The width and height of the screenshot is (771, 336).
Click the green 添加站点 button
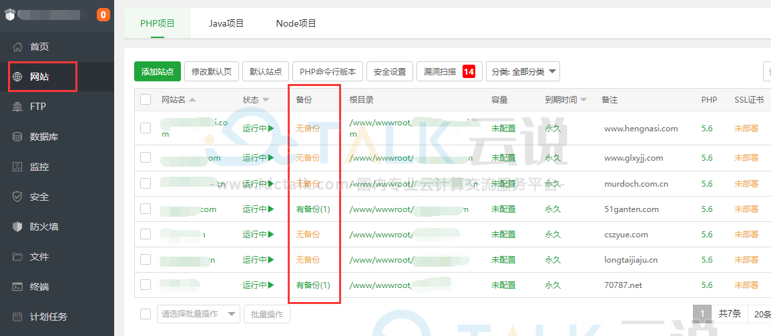pos(158,72)
